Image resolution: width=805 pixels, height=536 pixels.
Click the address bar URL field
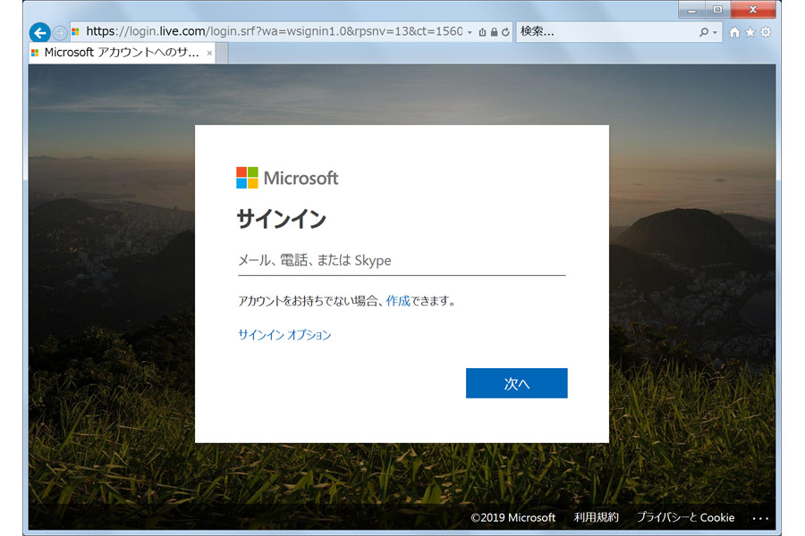275,32
